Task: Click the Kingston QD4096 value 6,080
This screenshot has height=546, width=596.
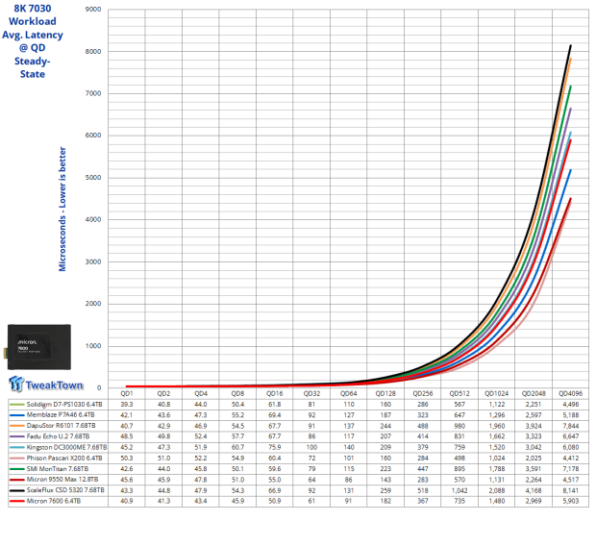Action: pos(571,448)
